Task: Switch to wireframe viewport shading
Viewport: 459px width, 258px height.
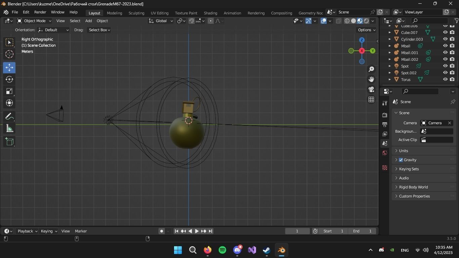Action: 347,21
